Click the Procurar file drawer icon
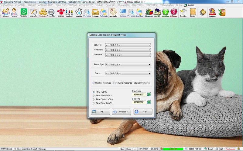243x151 pixels. [x=95, y=12]
